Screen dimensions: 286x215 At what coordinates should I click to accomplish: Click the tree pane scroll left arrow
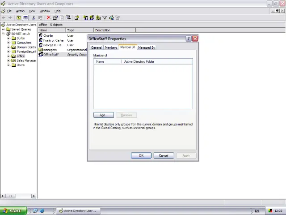(3, 196)
